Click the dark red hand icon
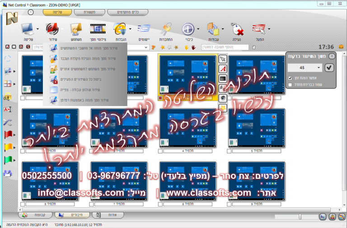The image size is (347, 228). [x=193, y=47]
